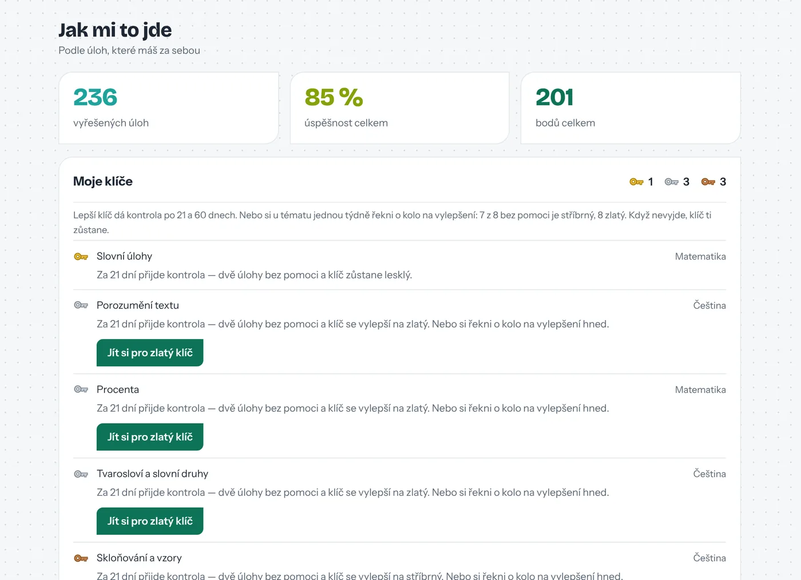
Task: Click the gold key icon in Moje klíče header
Action: 636,182
